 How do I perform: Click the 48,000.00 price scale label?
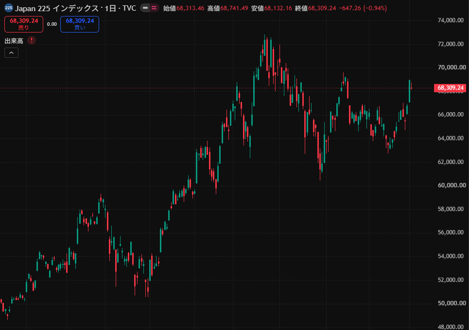451,327
